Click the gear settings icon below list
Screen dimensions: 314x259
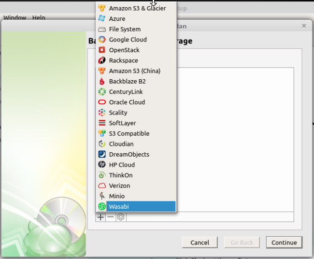121,217
